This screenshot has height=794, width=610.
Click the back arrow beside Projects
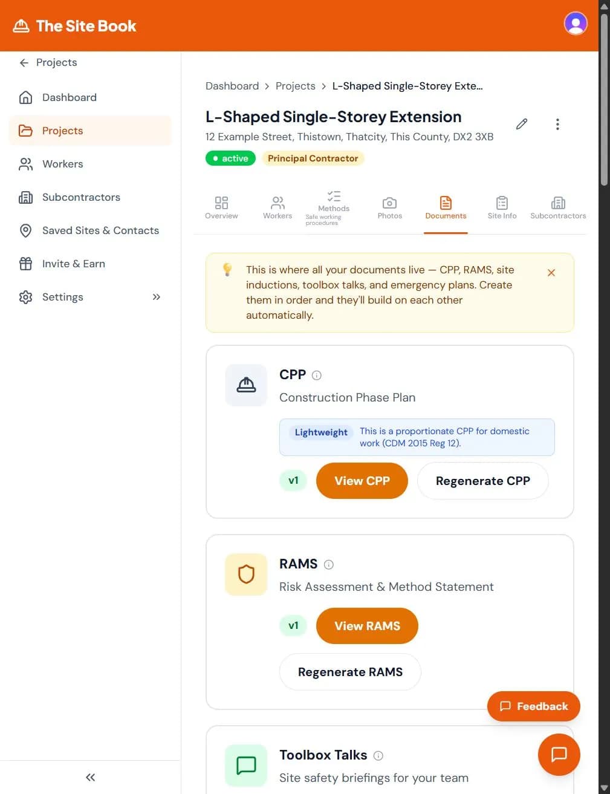(23, 62)
